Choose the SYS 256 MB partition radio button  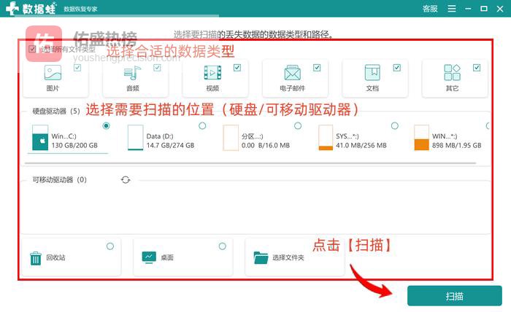tap(395, 126)
